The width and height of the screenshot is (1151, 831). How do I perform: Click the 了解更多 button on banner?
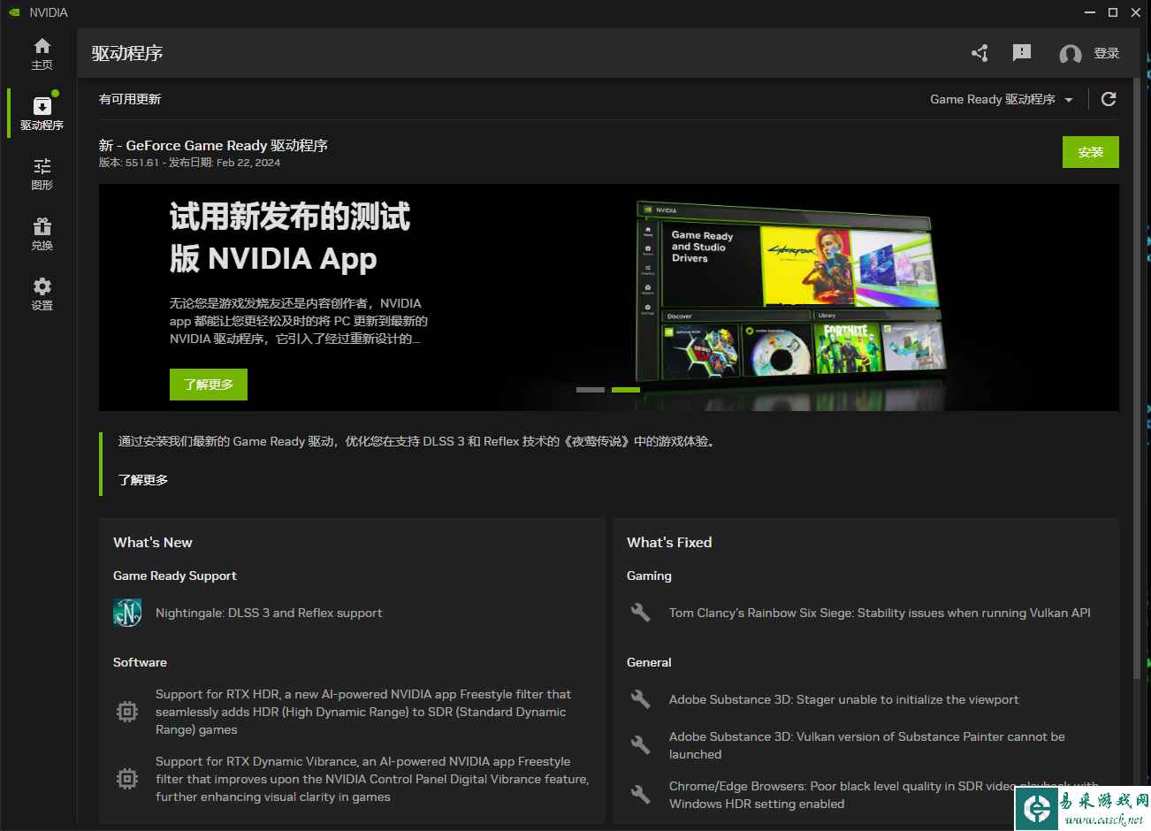pos(209,385)
